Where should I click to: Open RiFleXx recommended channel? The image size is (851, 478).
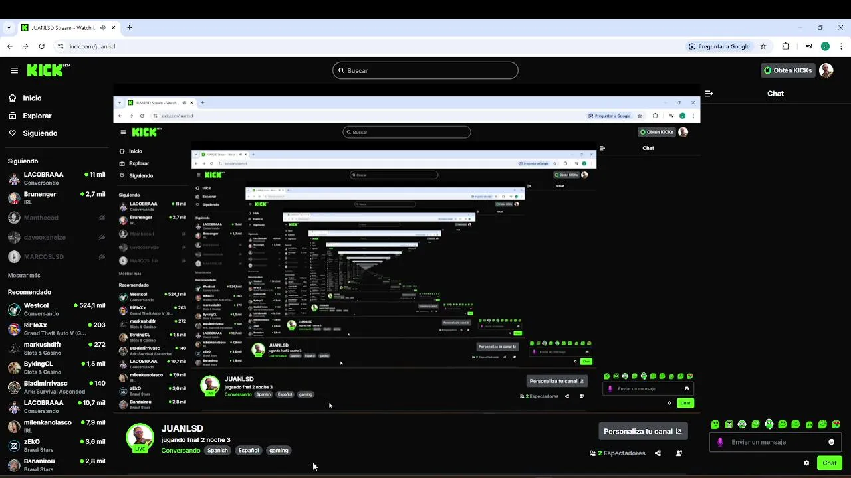(x=57, y=329)
